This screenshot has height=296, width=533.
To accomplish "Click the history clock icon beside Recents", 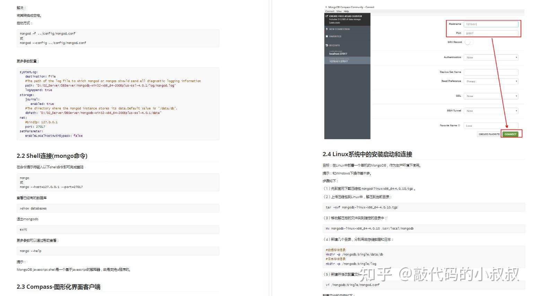I will [326, 45].
